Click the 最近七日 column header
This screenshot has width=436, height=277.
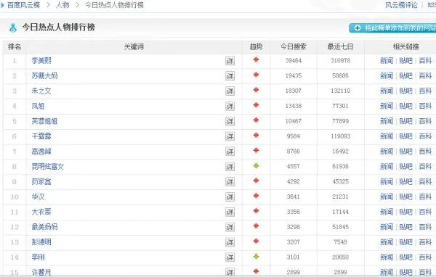[340, 46]
